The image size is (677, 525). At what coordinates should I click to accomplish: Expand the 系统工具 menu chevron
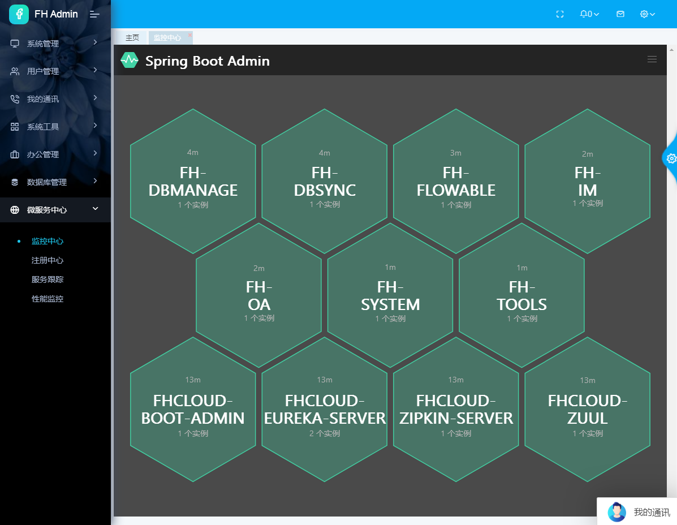[96, 125]
